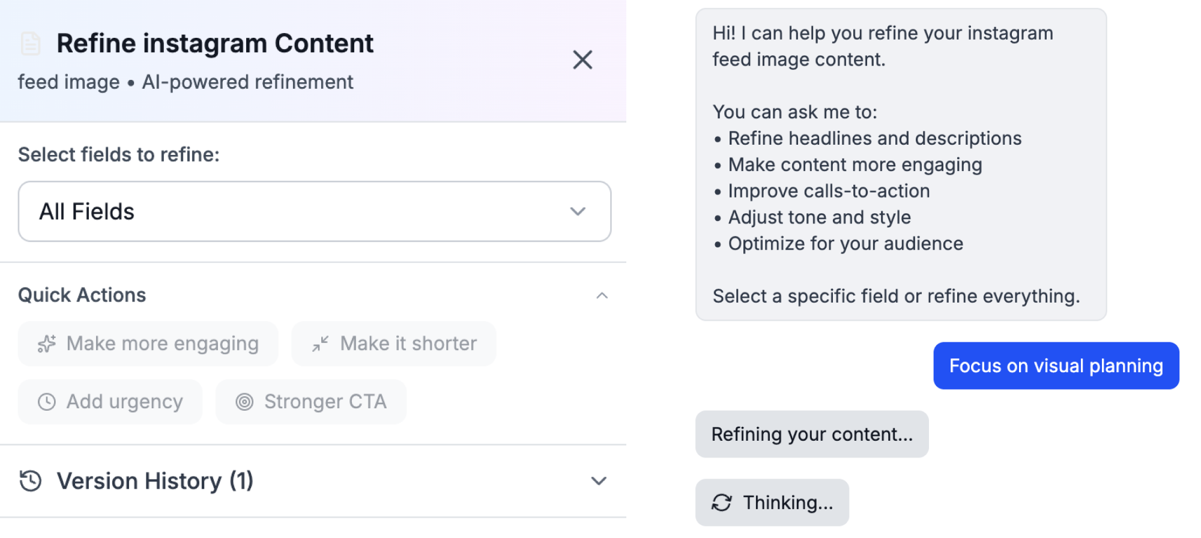Viewport: 1201px width, 538px height.
Task: Click the clock icon on Add urgency
Action: tap(46, 402)
